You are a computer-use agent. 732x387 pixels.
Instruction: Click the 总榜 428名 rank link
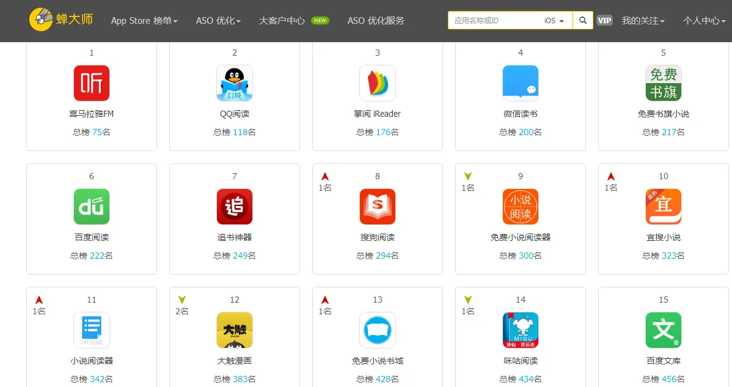click(x=377, y=379)
